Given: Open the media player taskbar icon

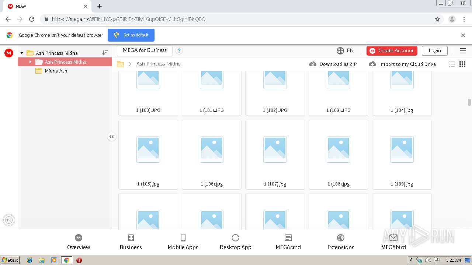Looking at the screenshot, I should [x=54, y=260].
